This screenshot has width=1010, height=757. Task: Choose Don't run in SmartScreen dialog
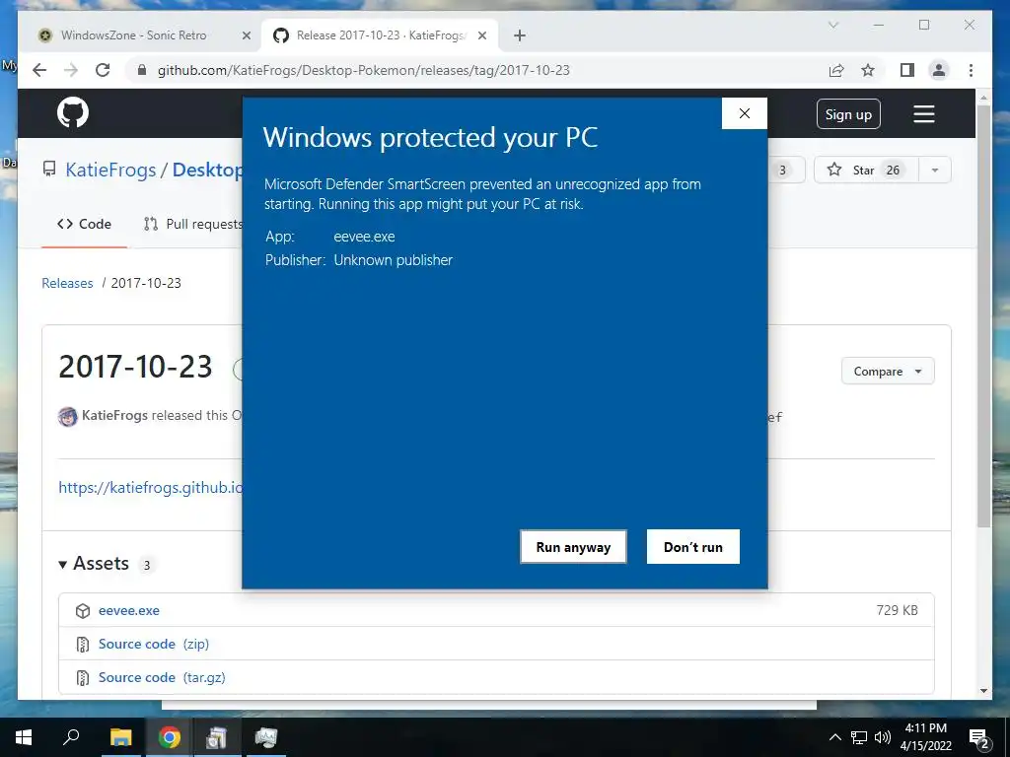[693, 546]
